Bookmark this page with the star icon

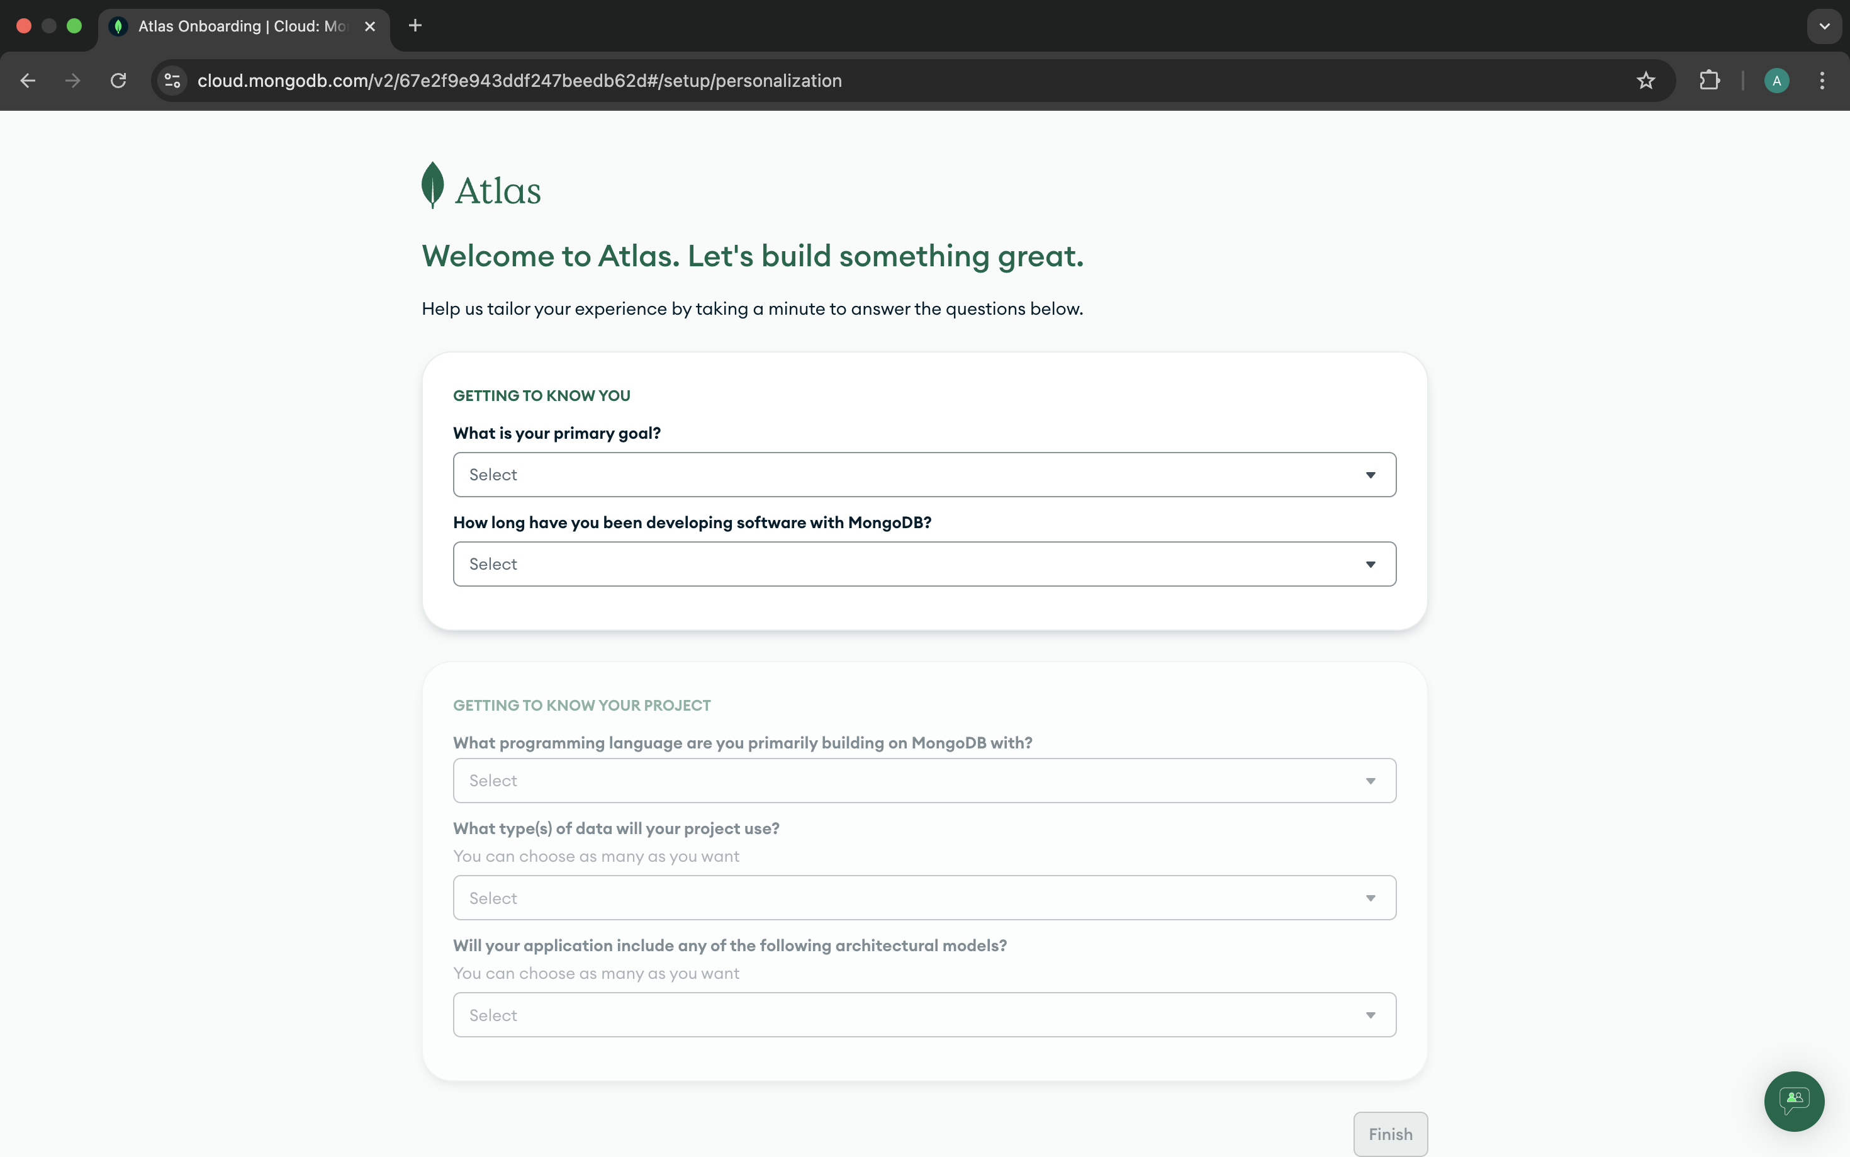(1645, 81)
